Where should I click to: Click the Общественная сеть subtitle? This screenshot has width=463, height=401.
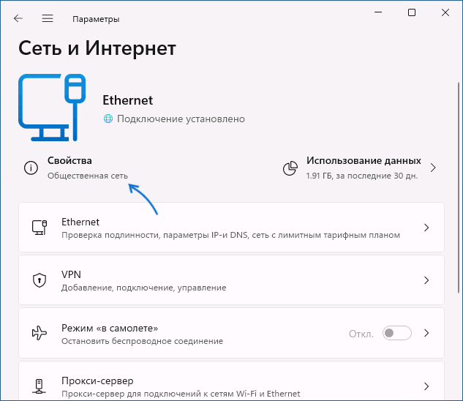coord(88,176)
